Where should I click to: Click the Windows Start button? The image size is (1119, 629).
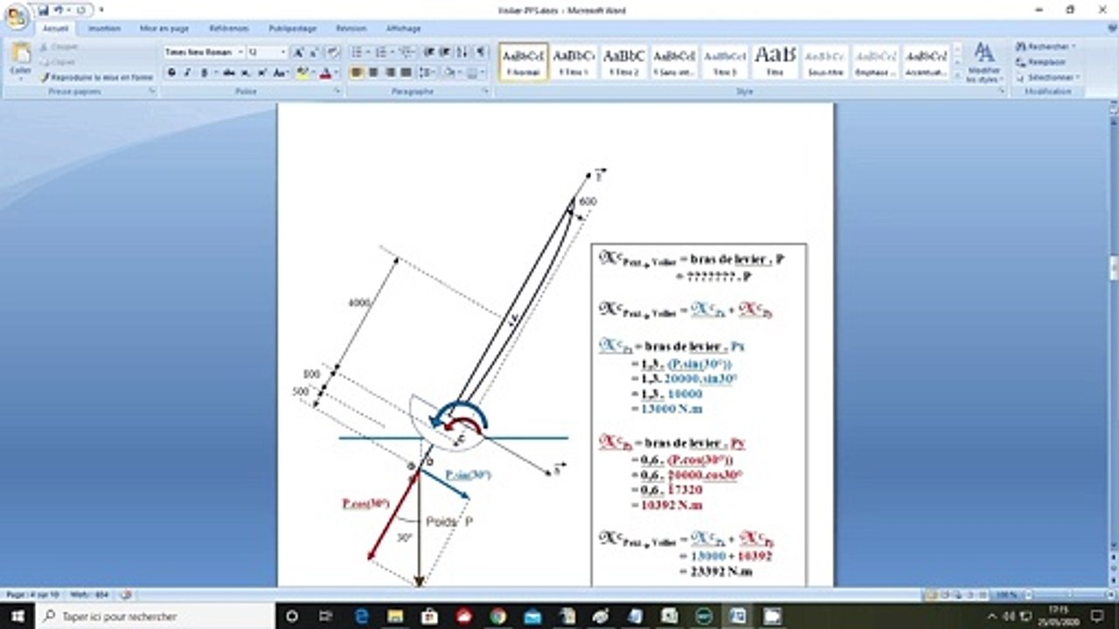click(x=17, y=616)
